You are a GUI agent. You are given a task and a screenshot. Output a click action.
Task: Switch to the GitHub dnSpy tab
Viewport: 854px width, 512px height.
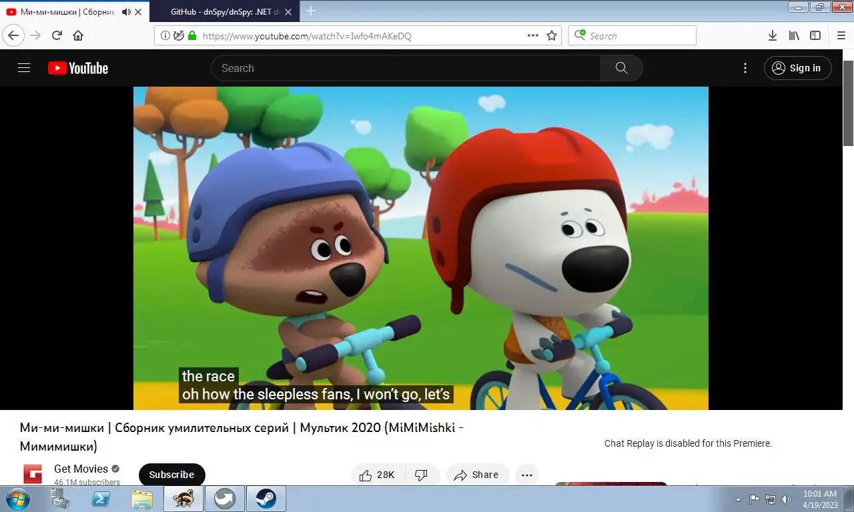(226, 12)
